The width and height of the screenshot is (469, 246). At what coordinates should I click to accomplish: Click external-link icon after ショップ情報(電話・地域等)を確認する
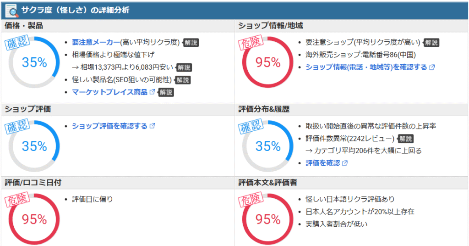(431, 67)
